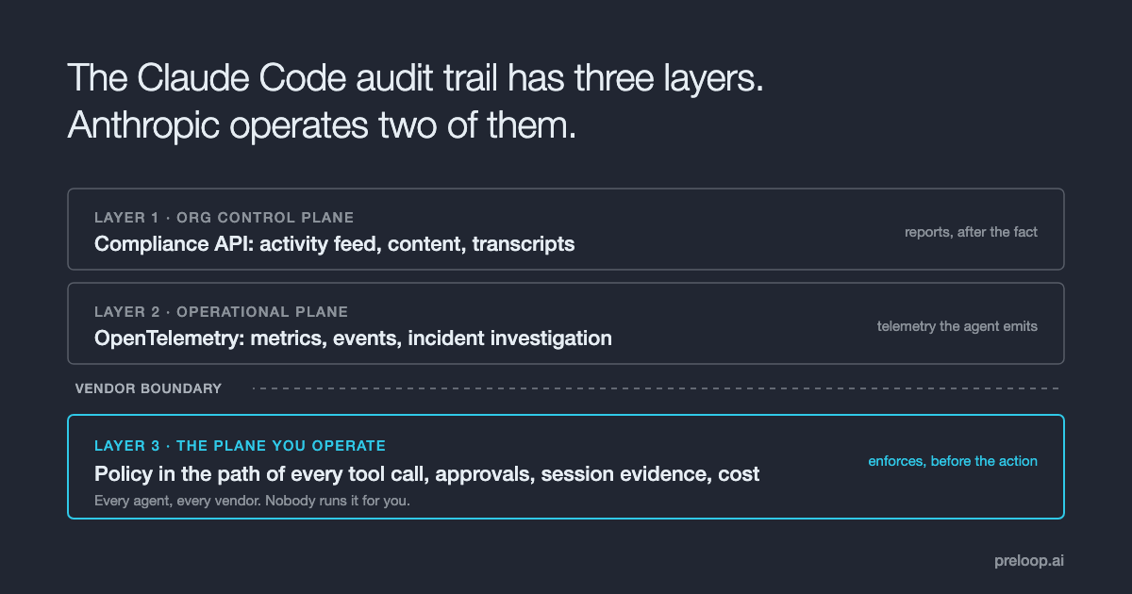1132x594 pixels.
Task: Click the "Policy in the path of every tool call" title
Action: (x=426, y=474)
